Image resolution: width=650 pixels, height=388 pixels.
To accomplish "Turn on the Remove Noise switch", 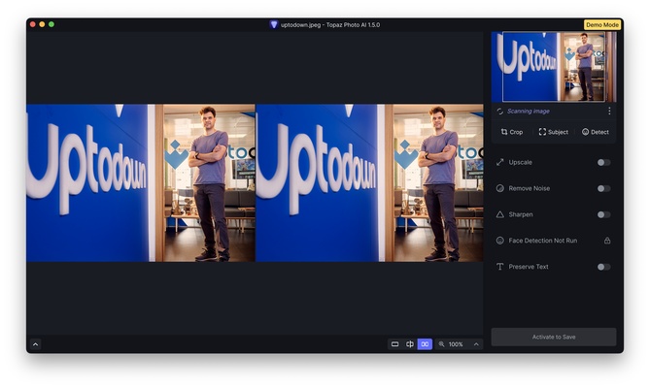I will pos(603,188).
